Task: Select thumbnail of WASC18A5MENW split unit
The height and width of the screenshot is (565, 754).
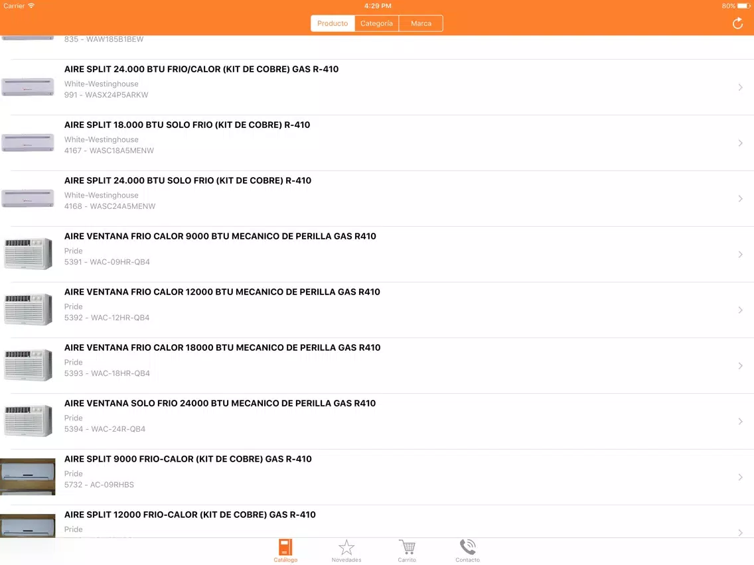Action: 27,143
